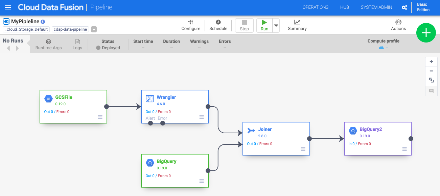Image resolution: width=440 pixels, height=196 pixels.
Task: Run the pipeline
Action: tap(264, 25)
